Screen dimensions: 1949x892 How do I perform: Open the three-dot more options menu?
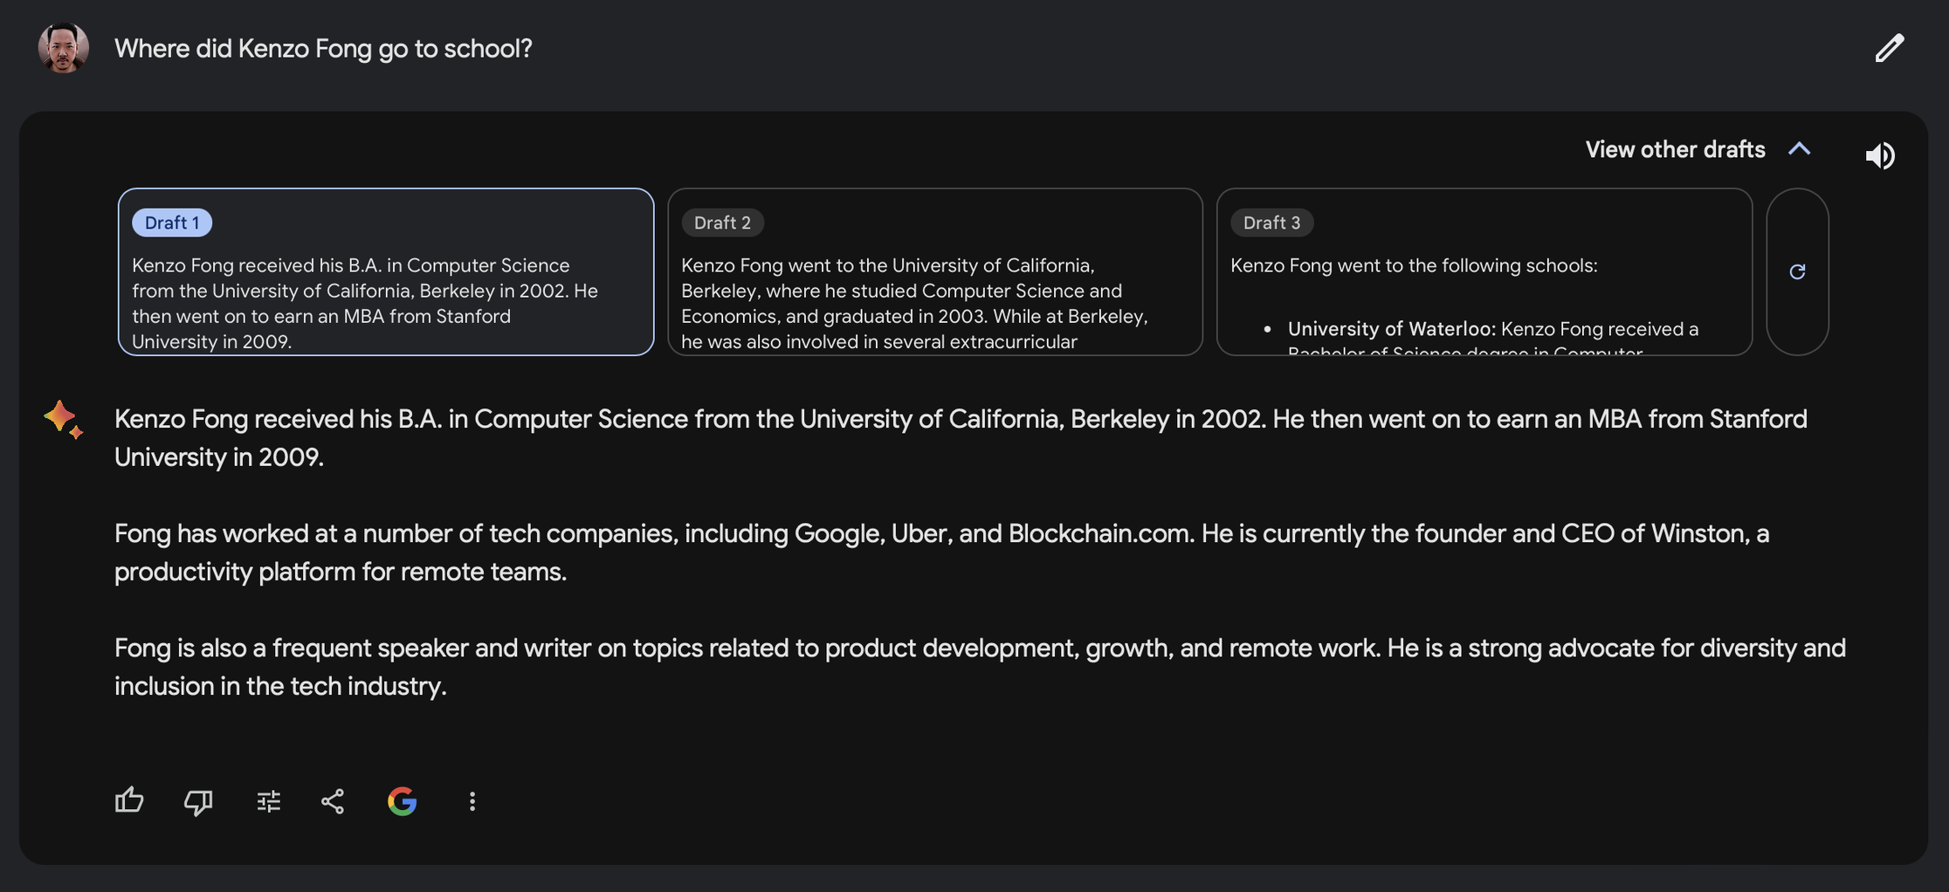[472, 801]
